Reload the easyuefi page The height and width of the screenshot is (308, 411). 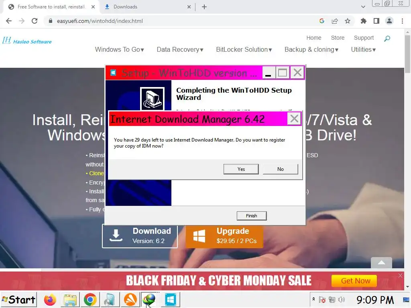[35, 21]
